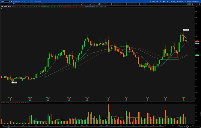This screenshot has width=201, height=128.
Task: Switch timeframe to 1Y 1D
Action: click(x=52, y=4)
